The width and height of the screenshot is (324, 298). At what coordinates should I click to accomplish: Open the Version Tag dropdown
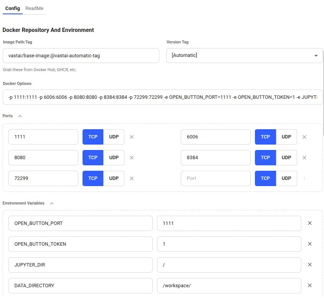[316, 55]
